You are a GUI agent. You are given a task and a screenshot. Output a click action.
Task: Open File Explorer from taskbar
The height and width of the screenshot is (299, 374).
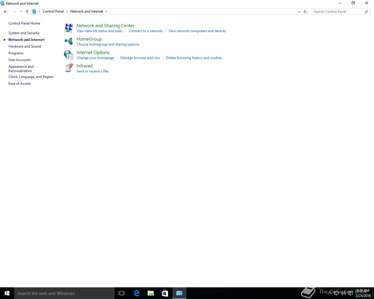pos(150,293)
